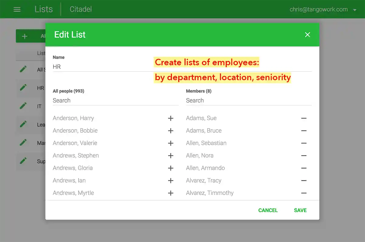Screen dimensions: 365x242
Task: Select the name Anderson, Harry
Action: pyautogui.click(x=73, y=118)
